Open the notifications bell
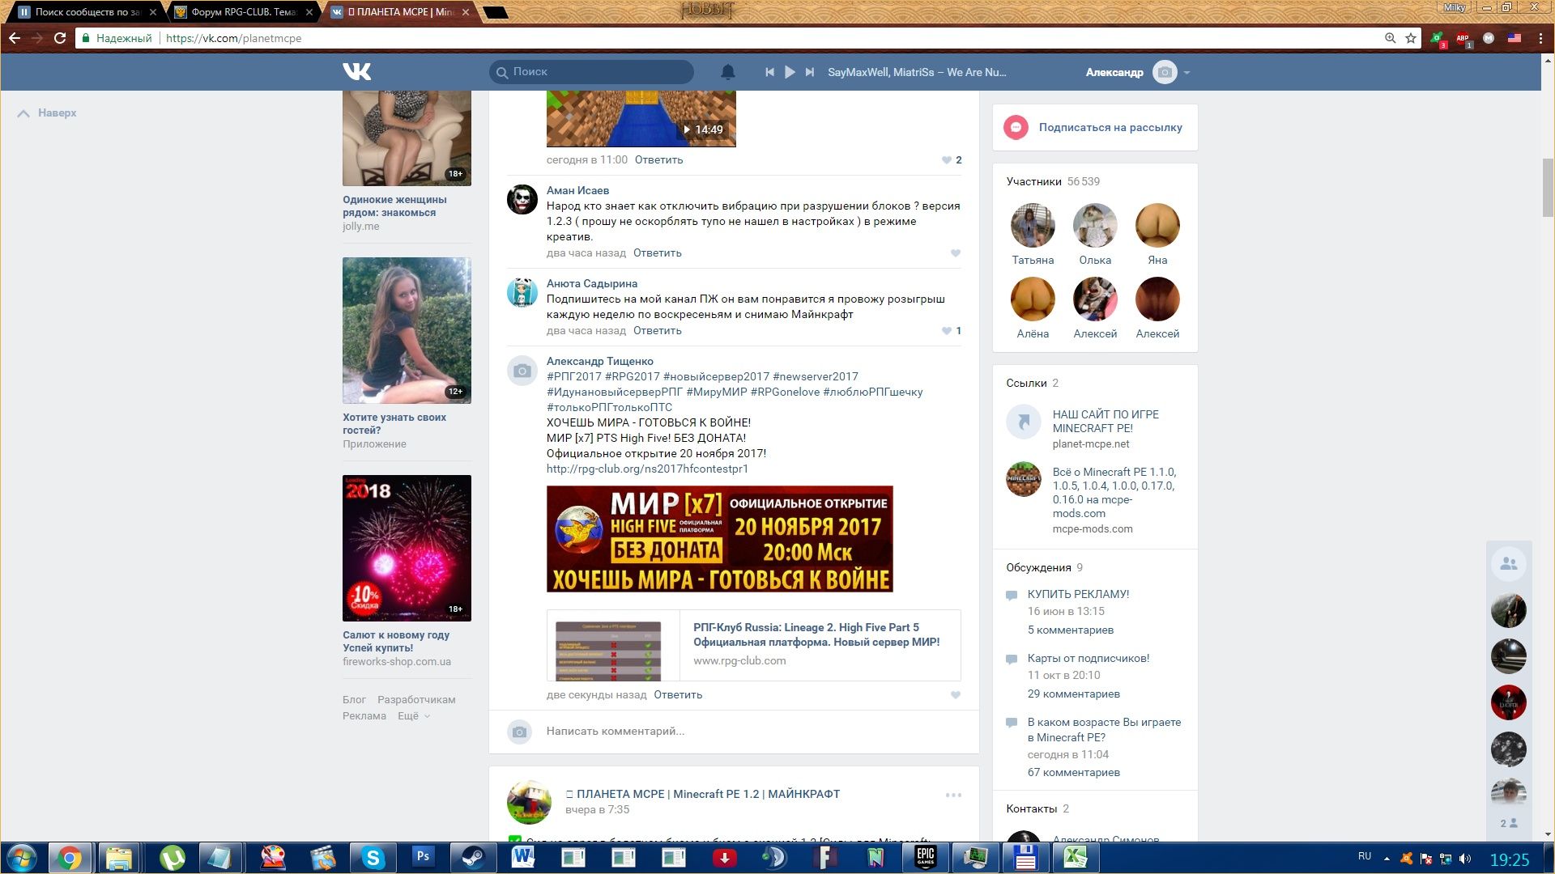 [x=728, y=72]
